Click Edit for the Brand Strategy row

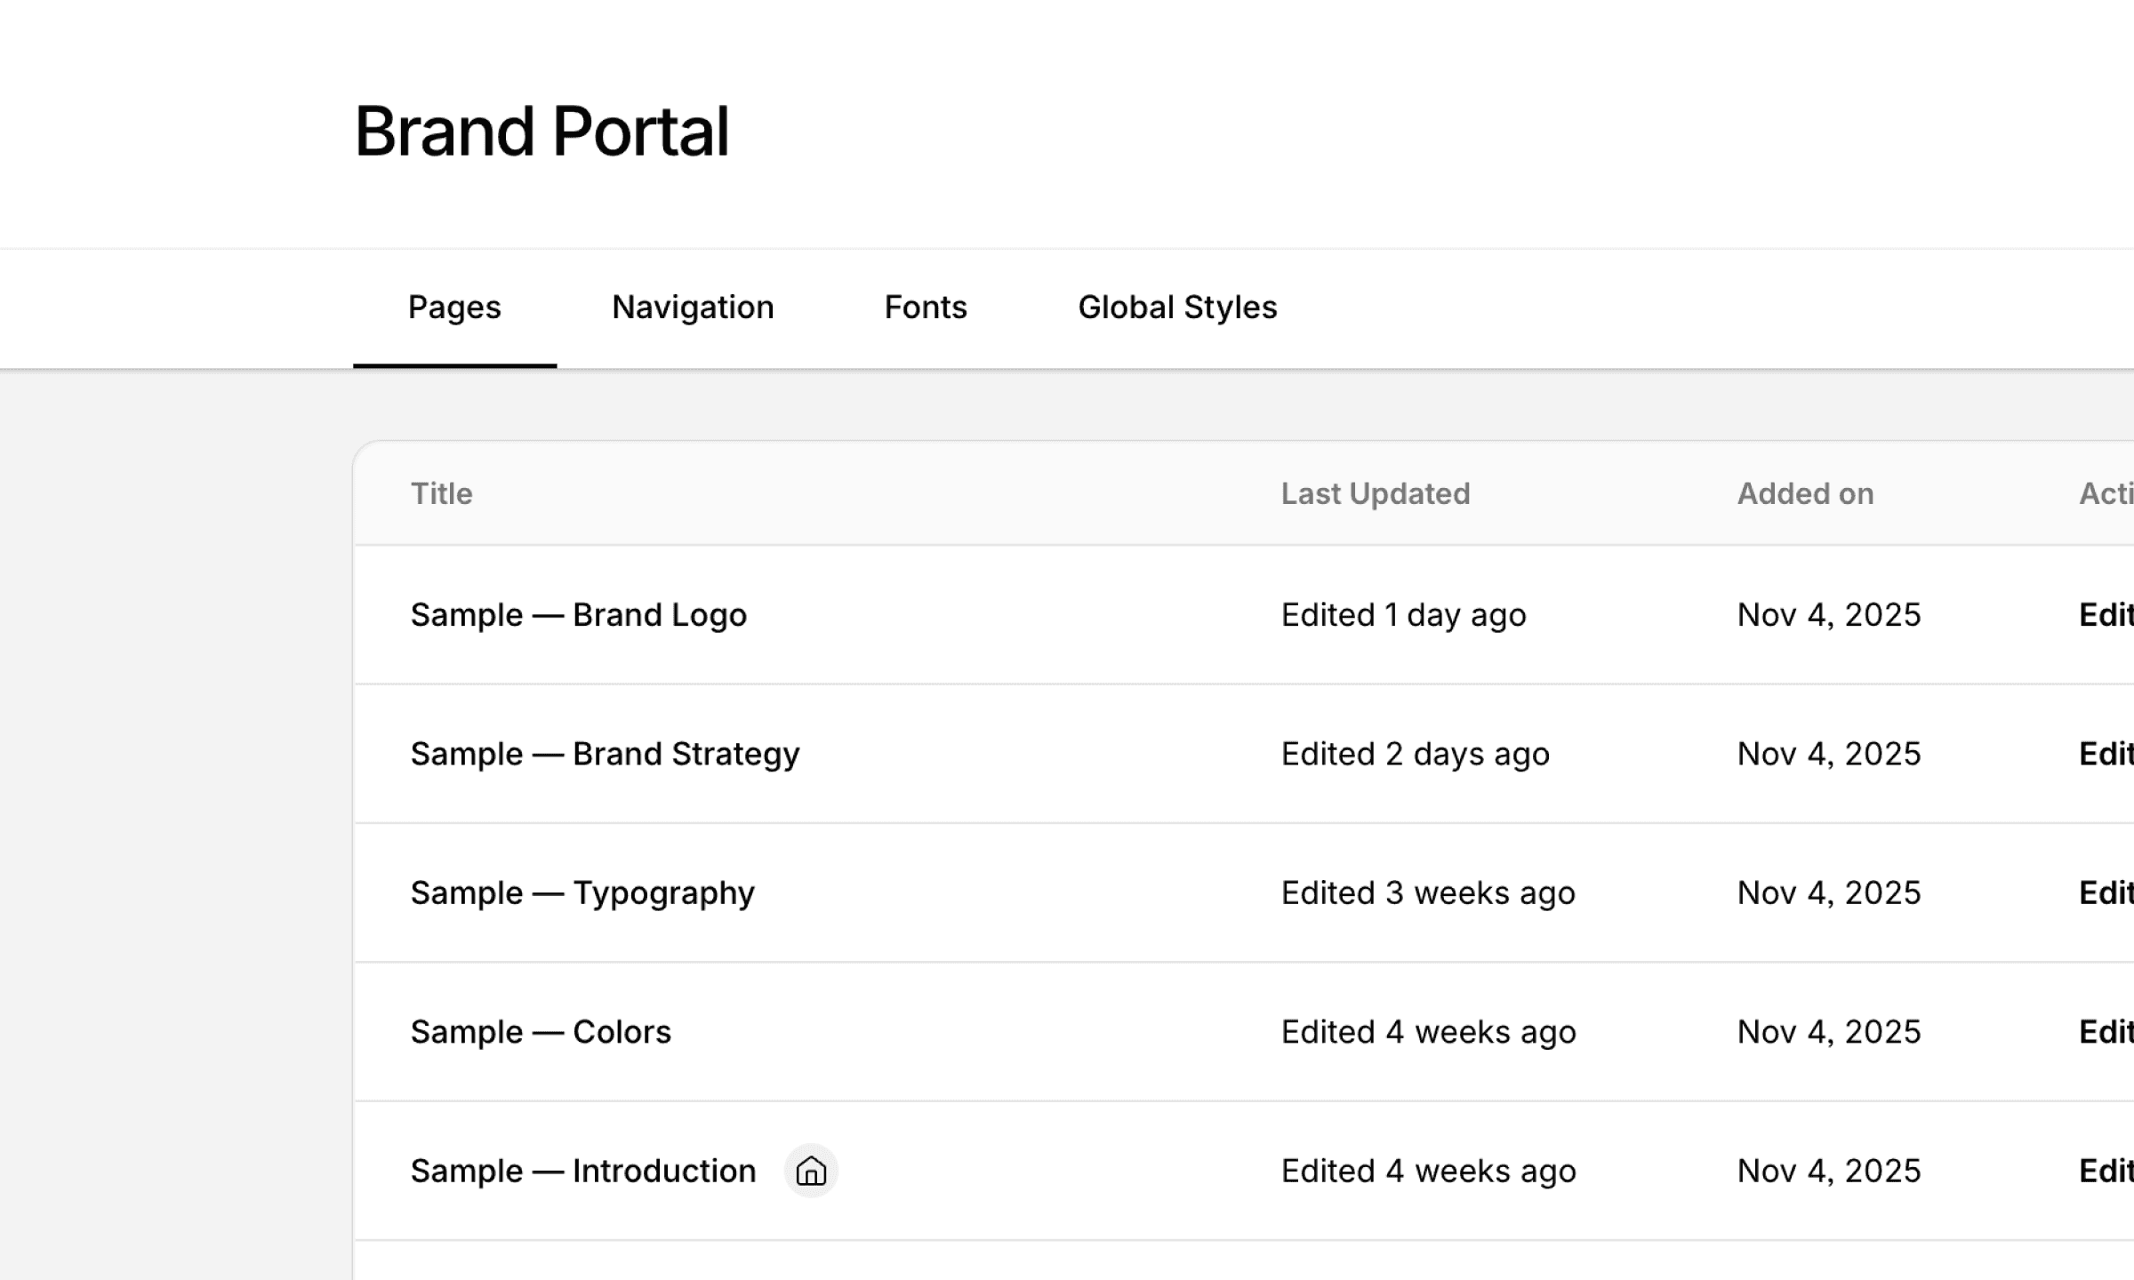2105,754
